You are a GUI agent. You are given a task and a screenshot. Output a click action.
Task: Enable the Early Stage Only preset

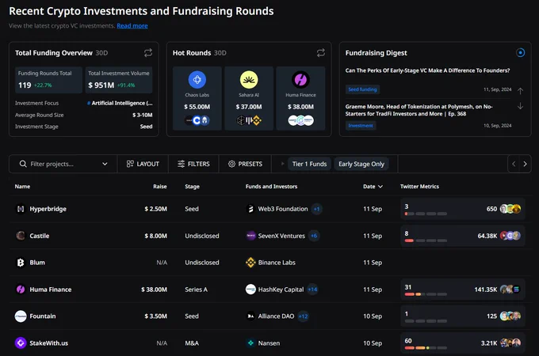(x=361, y=164)
